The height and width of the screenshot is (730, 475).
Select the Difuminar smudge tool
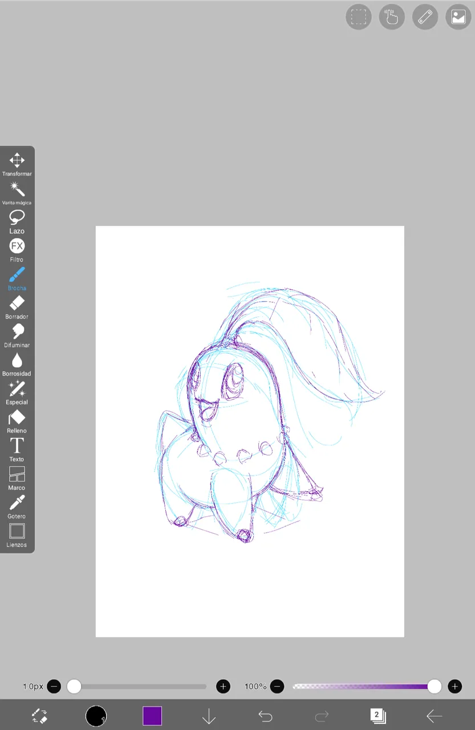pyautogui.click(x=17, y=335)
